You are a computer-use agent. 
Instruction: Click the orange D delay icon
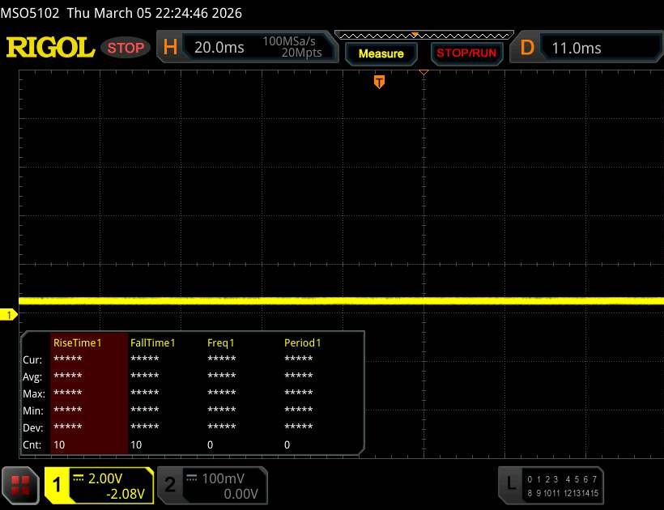tap(527, 48)
